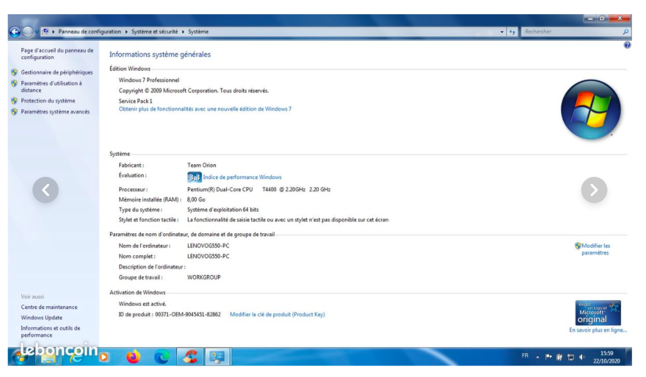This screenshot has width=646, height=377.
Task: Open Paramètres d'utilisation à distance
Action: pyautogui.click(x=51, y=87)
